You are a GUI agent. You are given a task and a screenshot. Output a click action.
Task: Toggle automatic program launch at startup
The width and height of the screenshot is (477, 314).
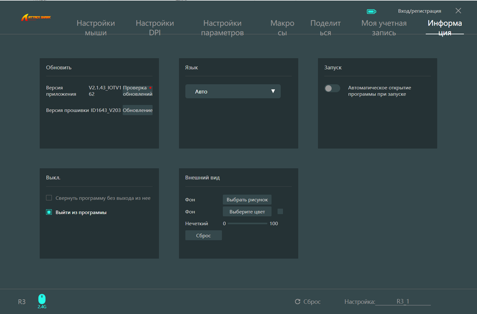332,88
